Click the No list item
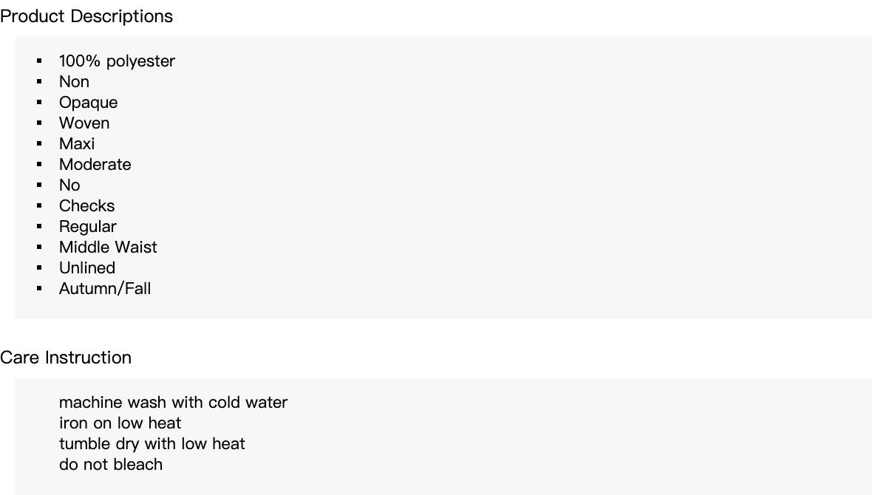This screenshot has height=495, width=887. click(69, 185)
